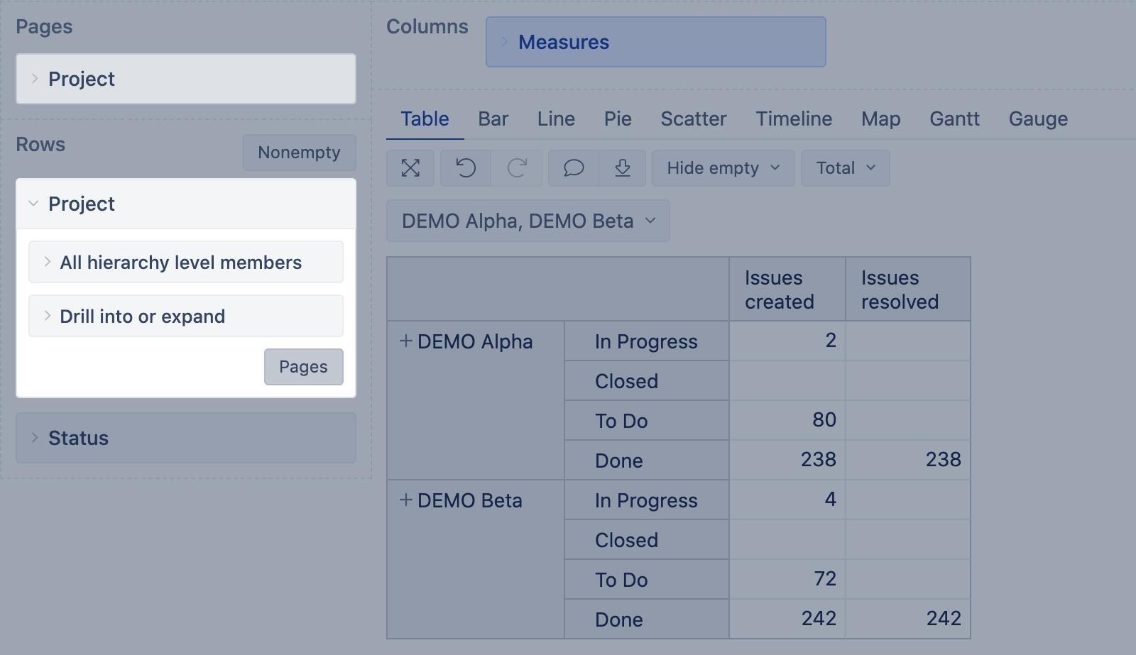Open the Hide empty dropdown
This screenshot has height=655, width=1136.
(723, 168)
